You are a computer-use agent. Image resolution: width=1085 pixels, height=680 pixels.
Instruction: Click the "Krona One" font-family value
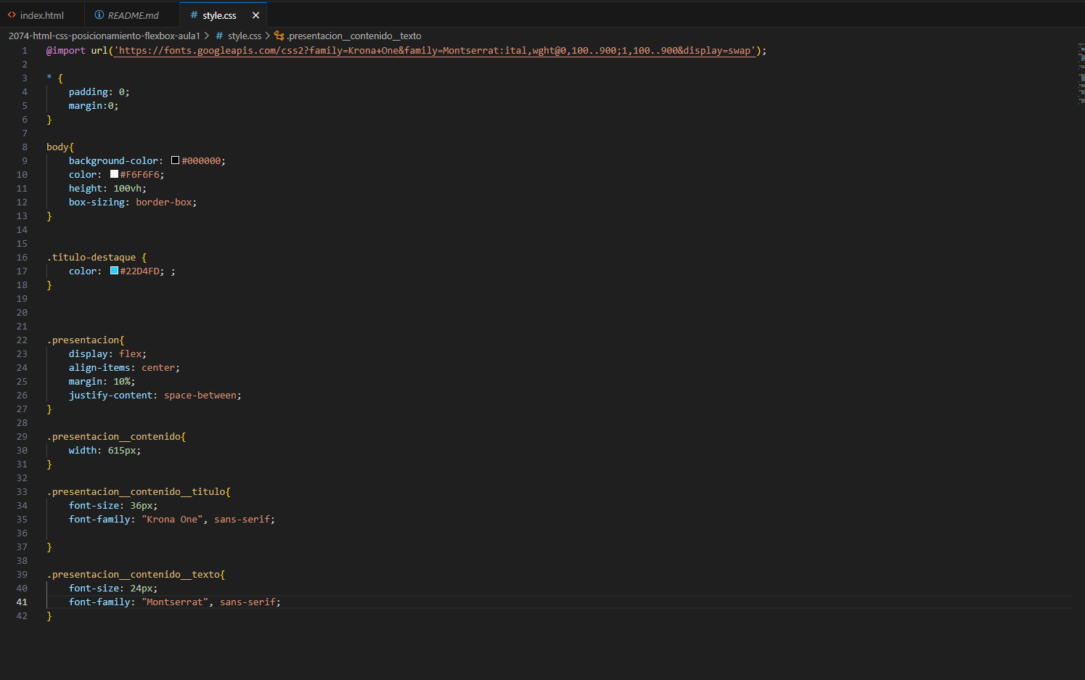pos(174,520)
